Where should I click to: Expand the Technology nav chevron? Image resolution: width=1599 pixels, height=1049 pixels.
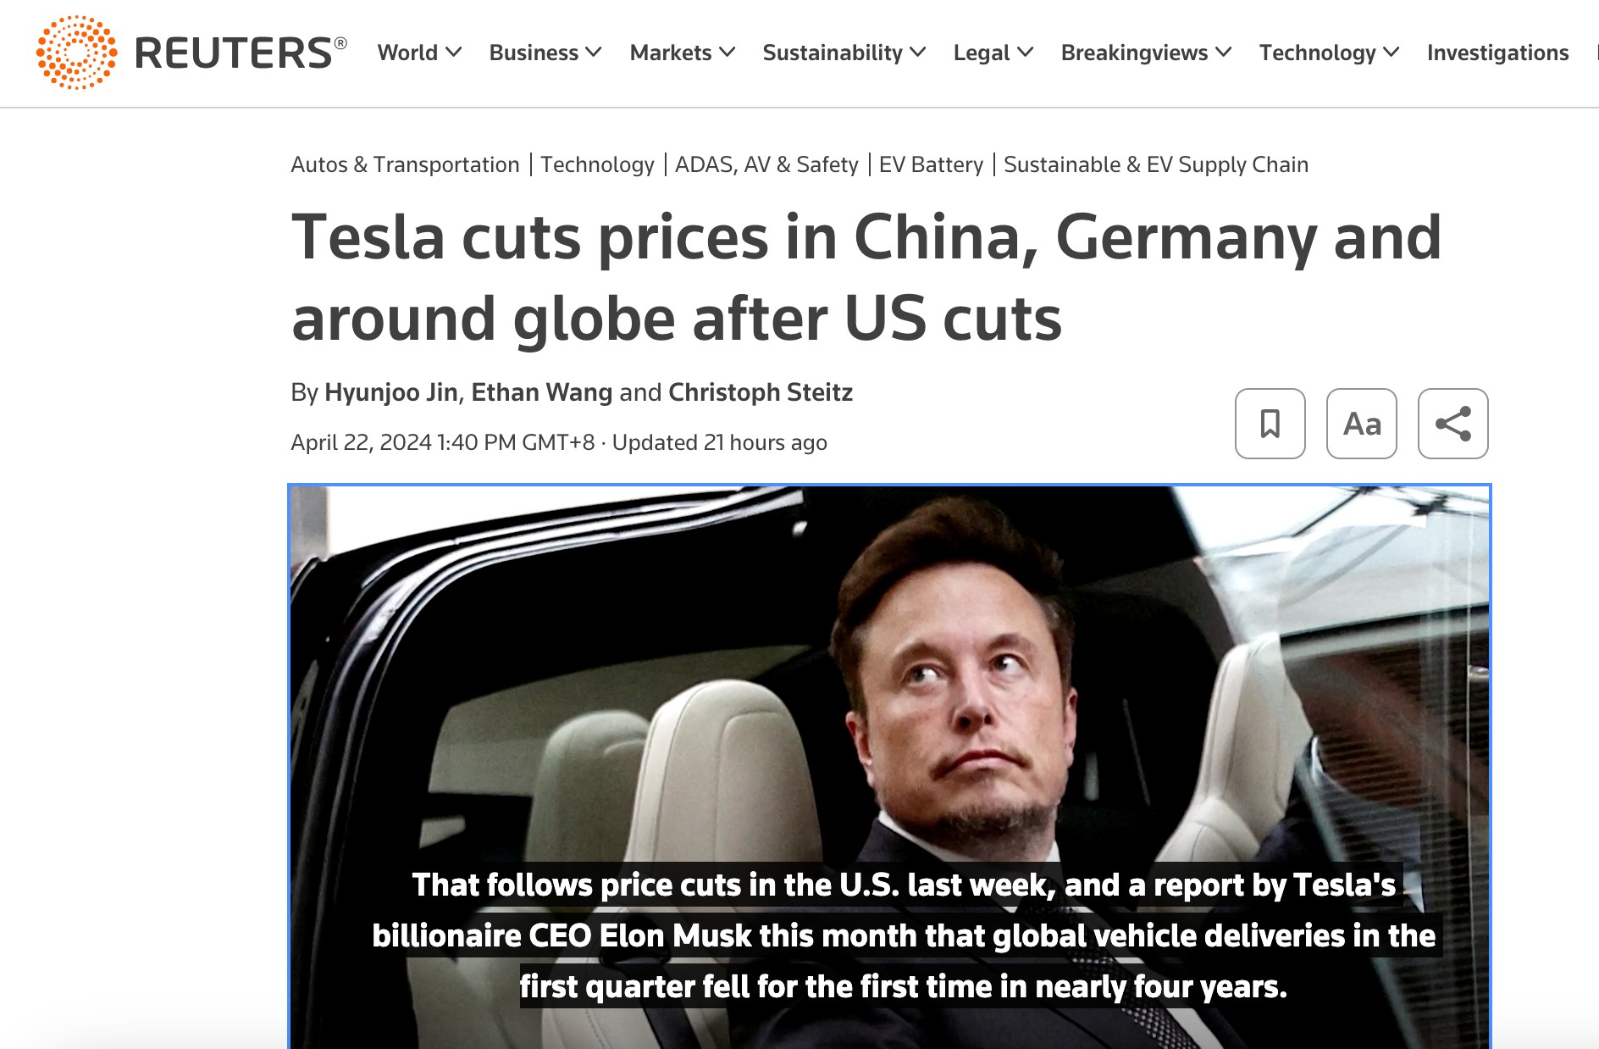tap(1392, 53)
